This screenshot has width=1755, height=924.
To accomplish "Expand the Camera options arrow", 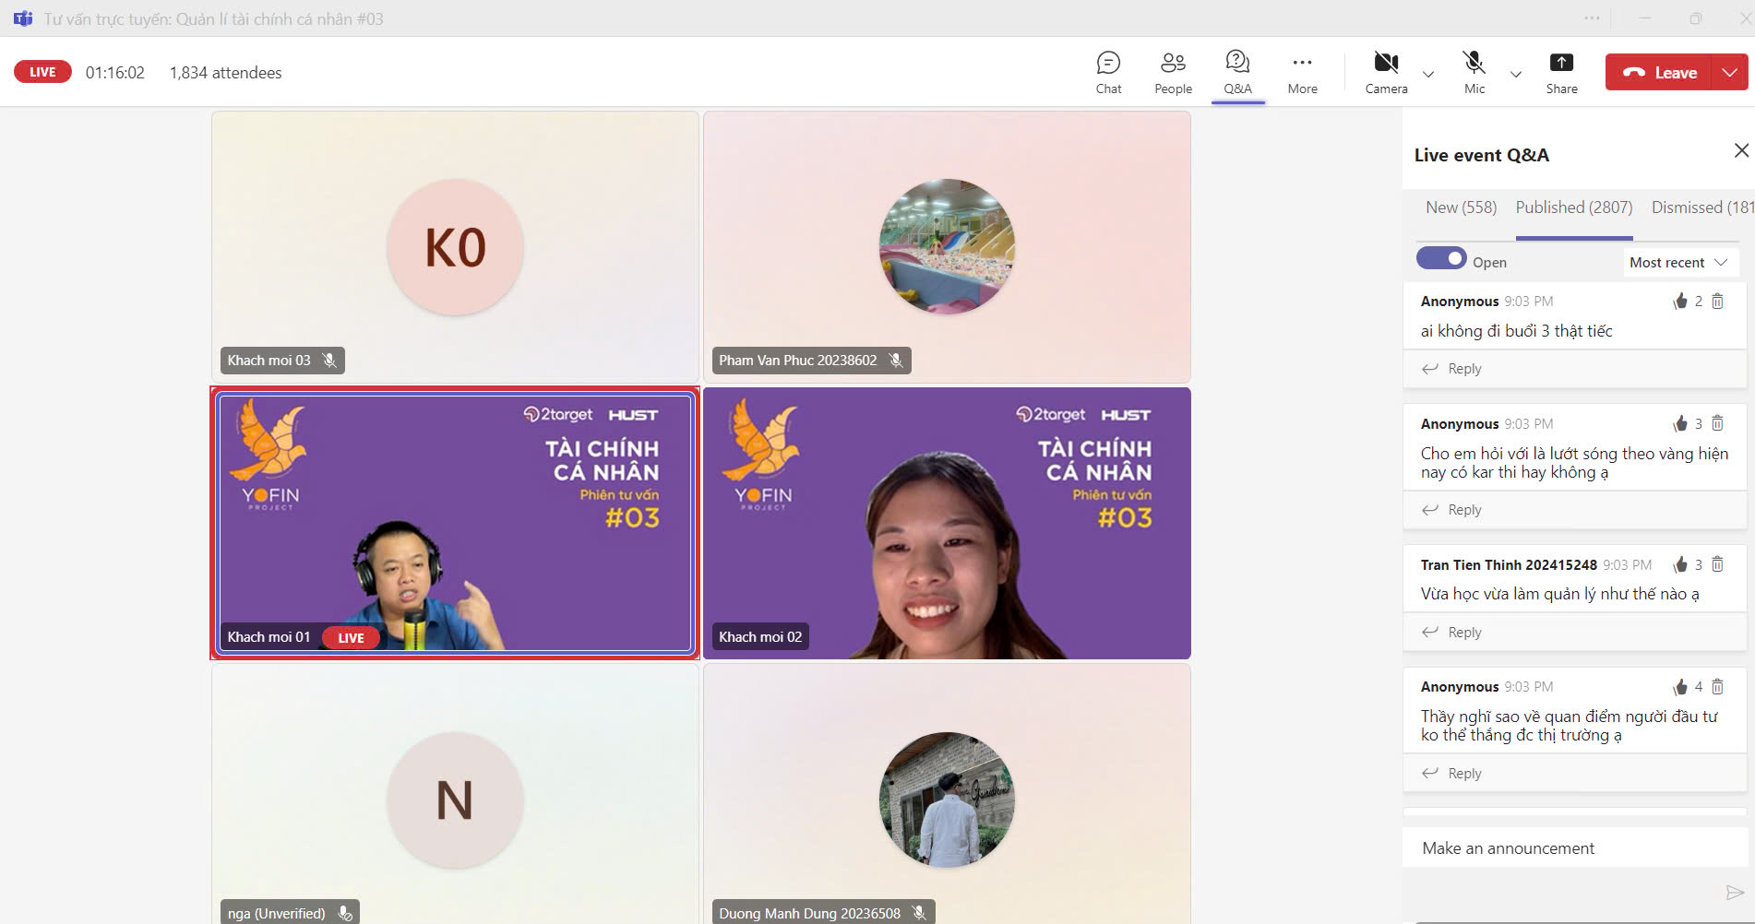I will [x=1428, y=75].
